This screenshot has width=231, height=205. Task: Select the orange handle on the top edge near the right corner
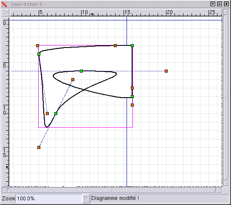click(115, 46)
